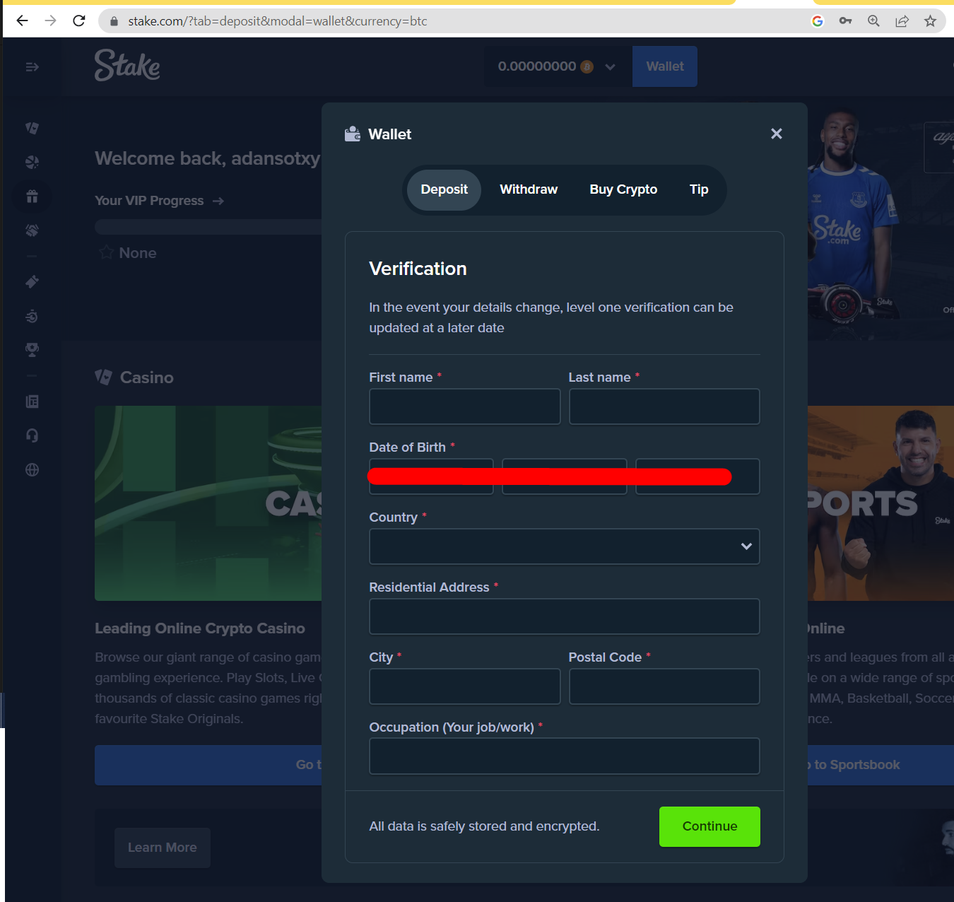Bookmark this page with star icon

coord(930,21)
